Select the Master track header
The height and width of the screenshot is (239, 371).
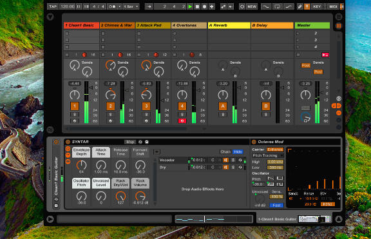[312, 25]
